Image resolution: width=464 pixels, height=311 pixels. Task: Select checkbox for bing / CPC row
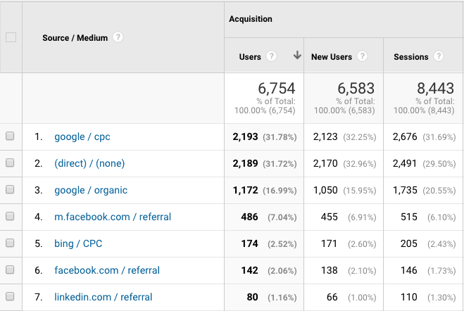coord(11,243)
